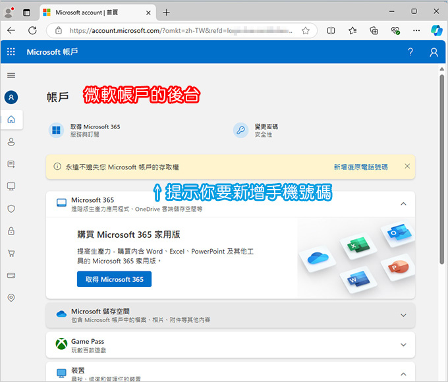Open 變更密碼 security shortcut
The height and width of the screenshot is (382, 448).
coord(256,130)
